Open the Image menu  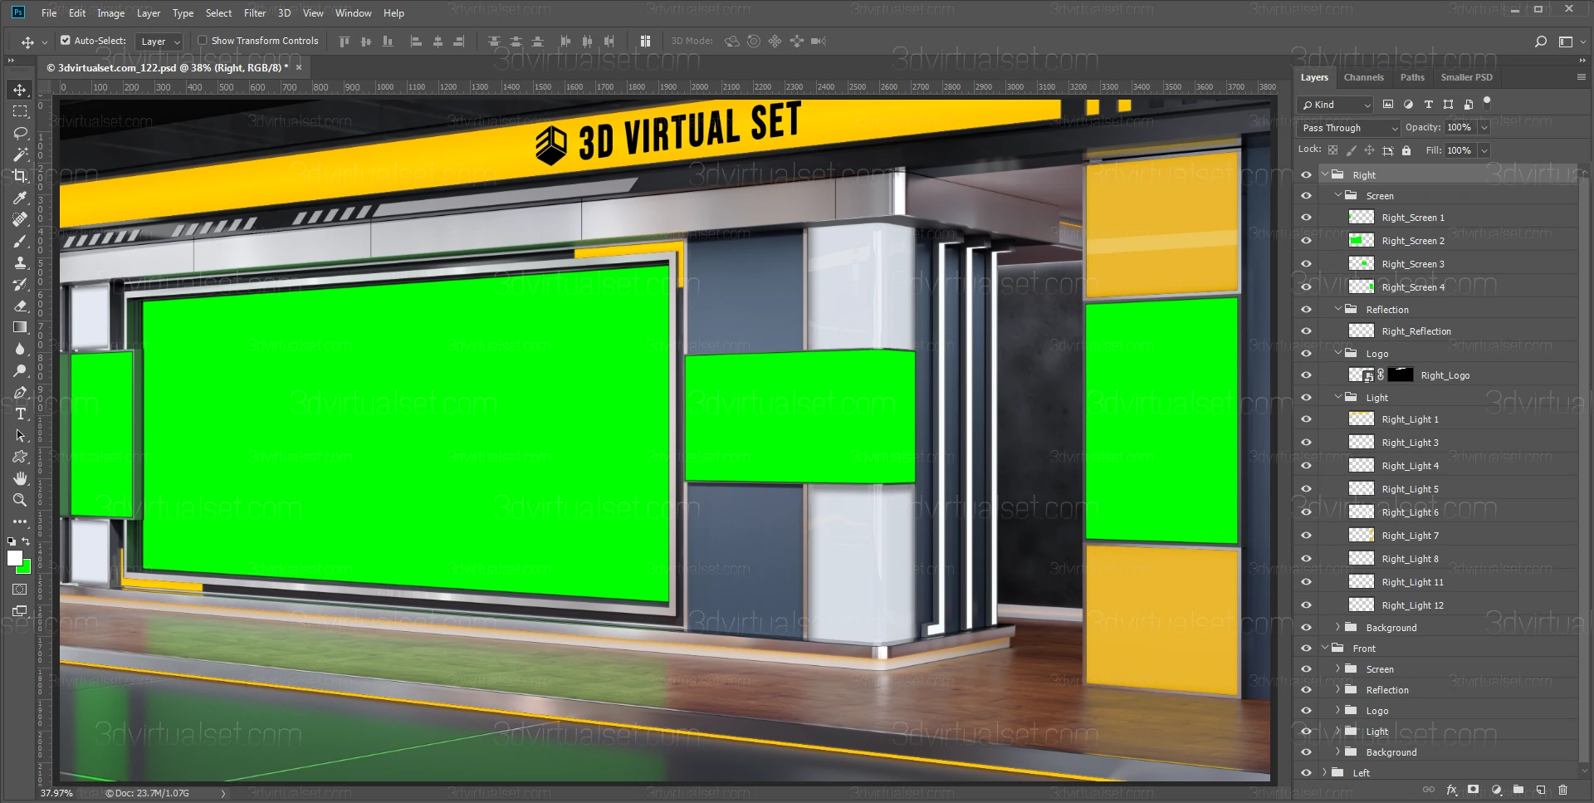point(110,13)
